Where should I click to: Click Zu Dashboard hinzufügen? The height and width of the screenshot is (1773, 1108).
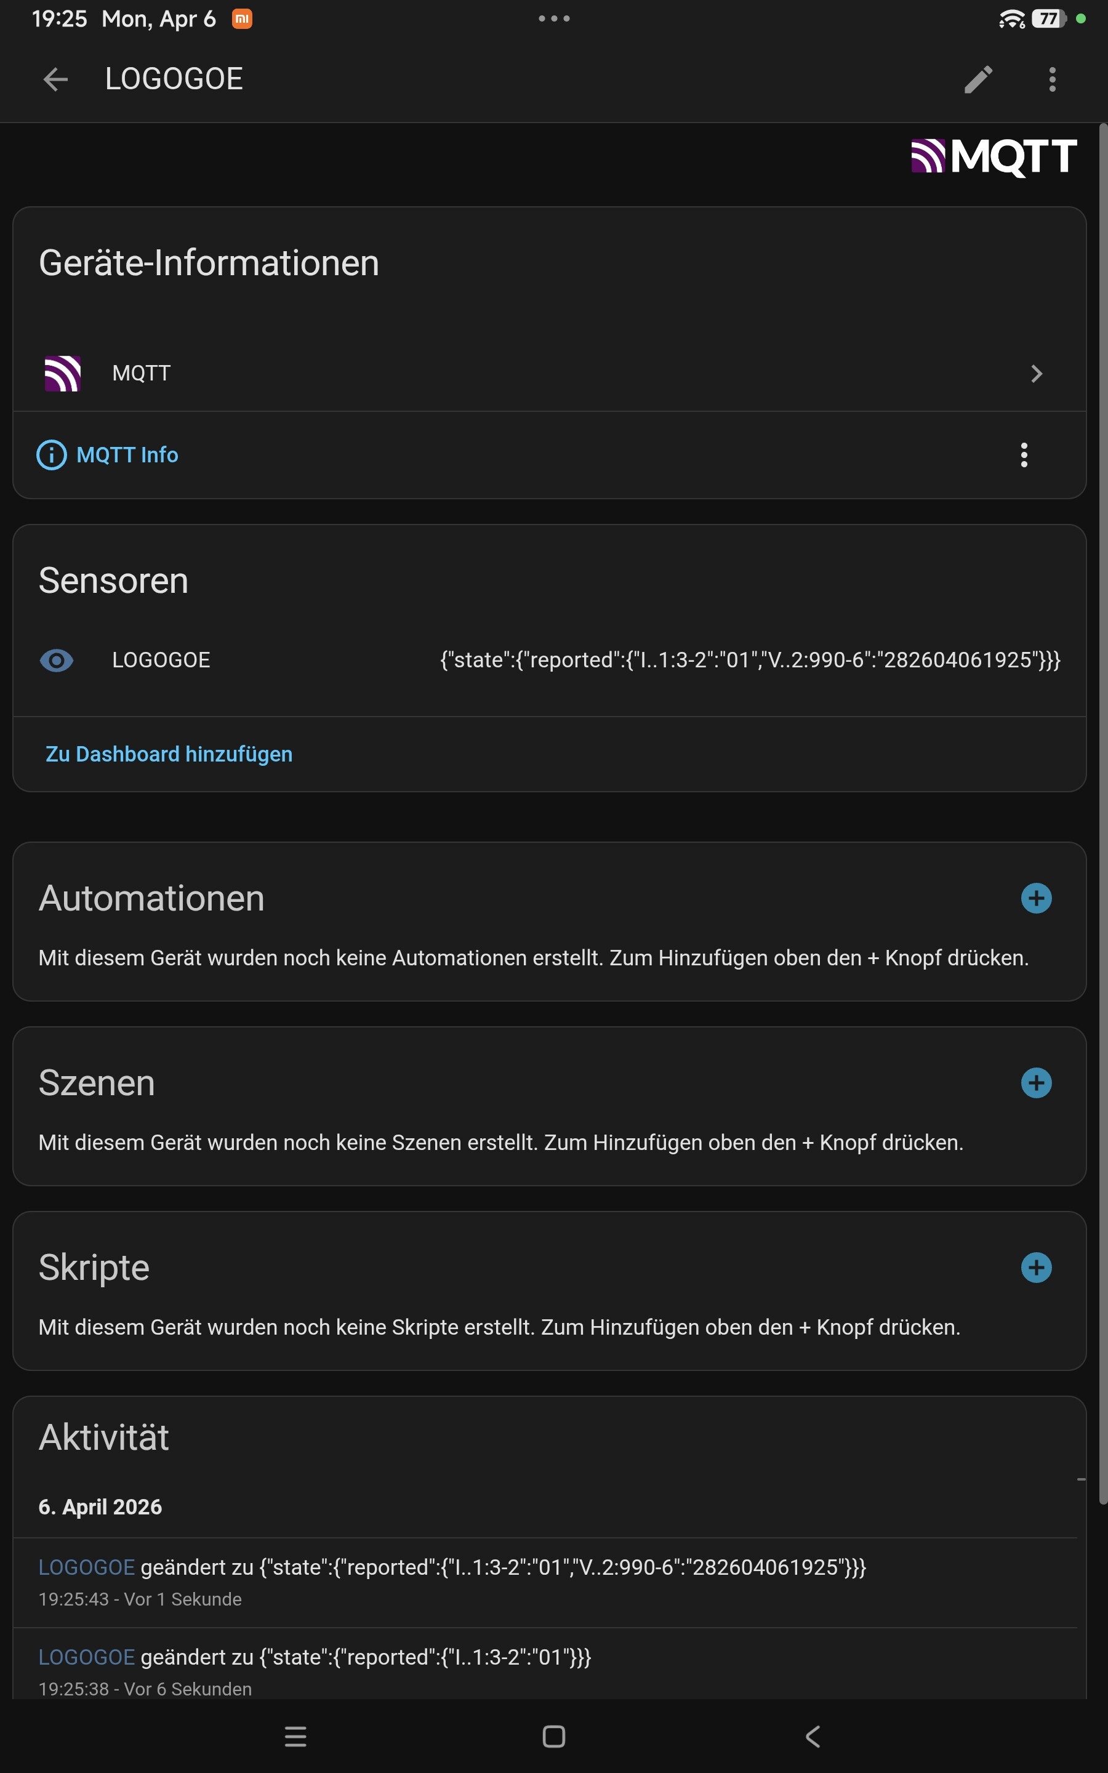coord(169,754)
